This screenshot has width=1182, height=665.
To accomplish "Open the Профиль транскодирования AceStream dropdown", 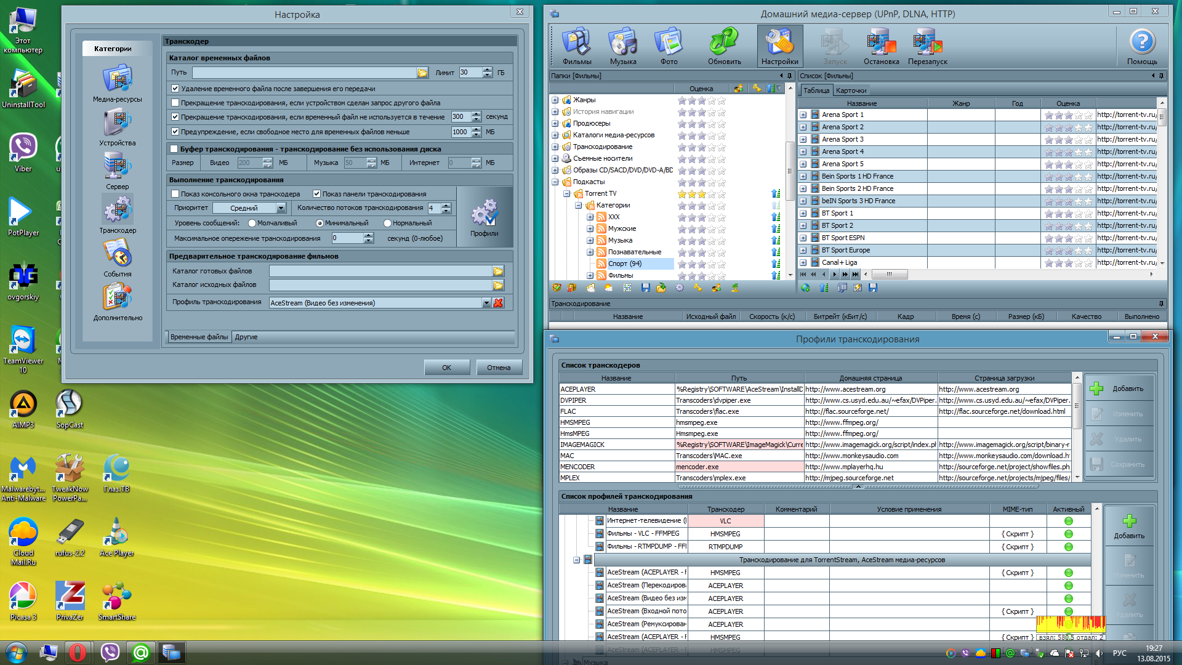I will pyautogui.click(x=486, y=303).
